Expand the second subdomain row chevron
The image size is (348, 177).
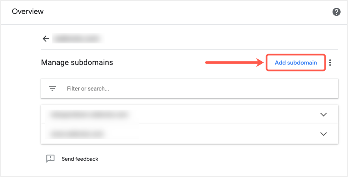pyautogui.click(x=323, y=134)
